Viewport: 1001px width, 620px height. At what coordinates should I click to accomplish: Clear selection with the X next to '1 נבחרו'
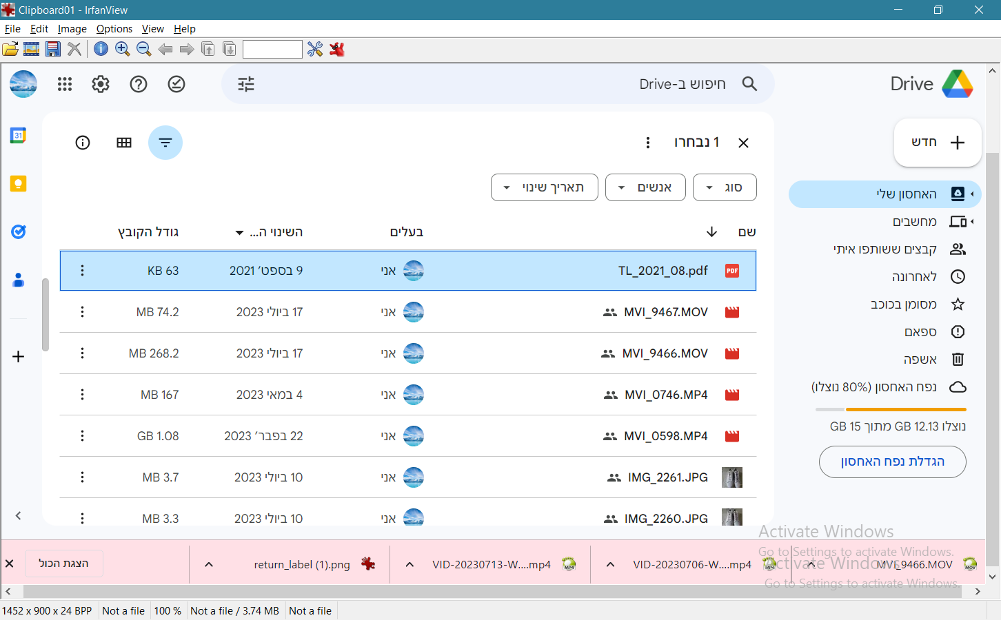(x=743, y=143)
